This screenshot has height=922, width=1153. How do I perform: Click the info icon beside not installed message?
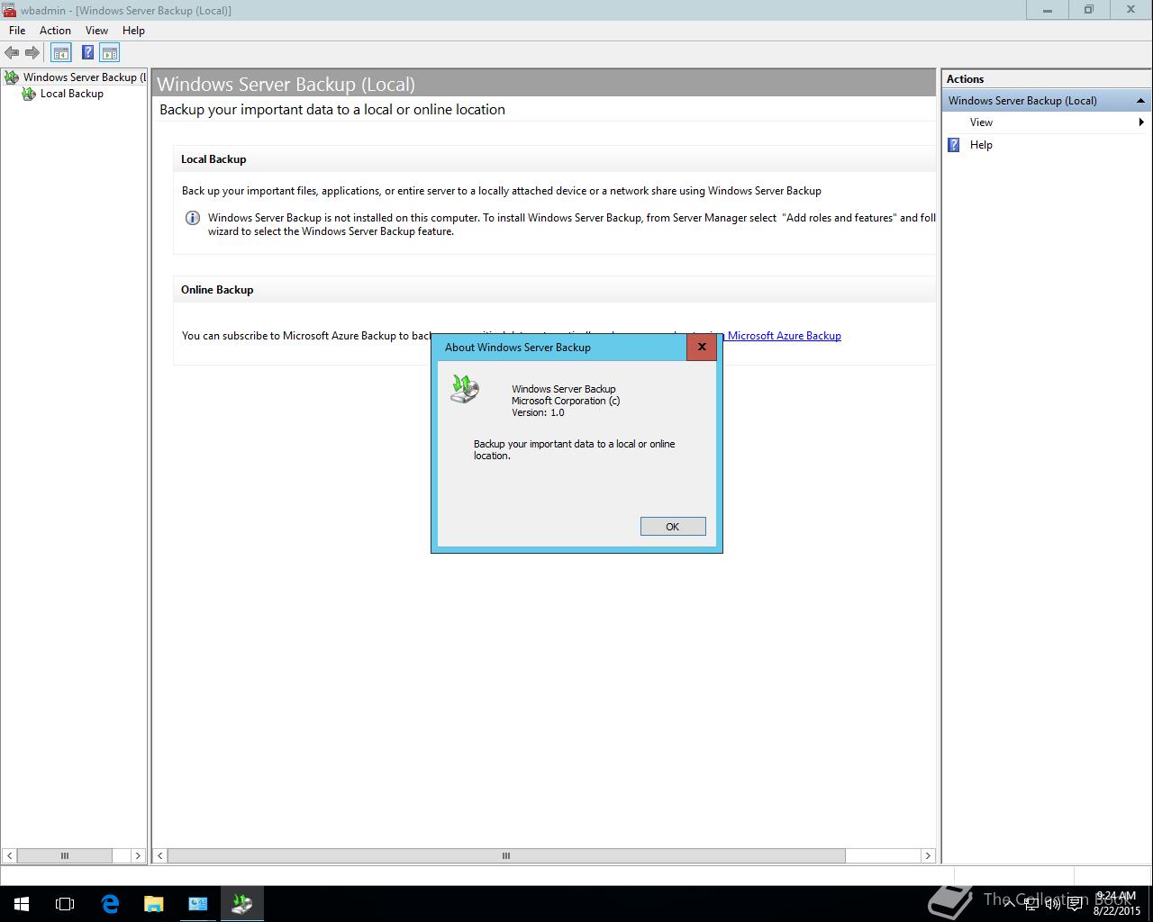click(x=192, y=218)
